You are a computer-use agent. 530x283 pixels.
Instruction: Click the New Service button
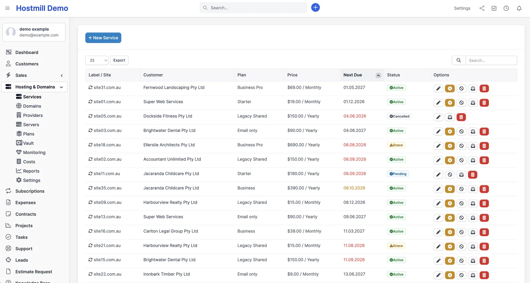pos(103,38)
